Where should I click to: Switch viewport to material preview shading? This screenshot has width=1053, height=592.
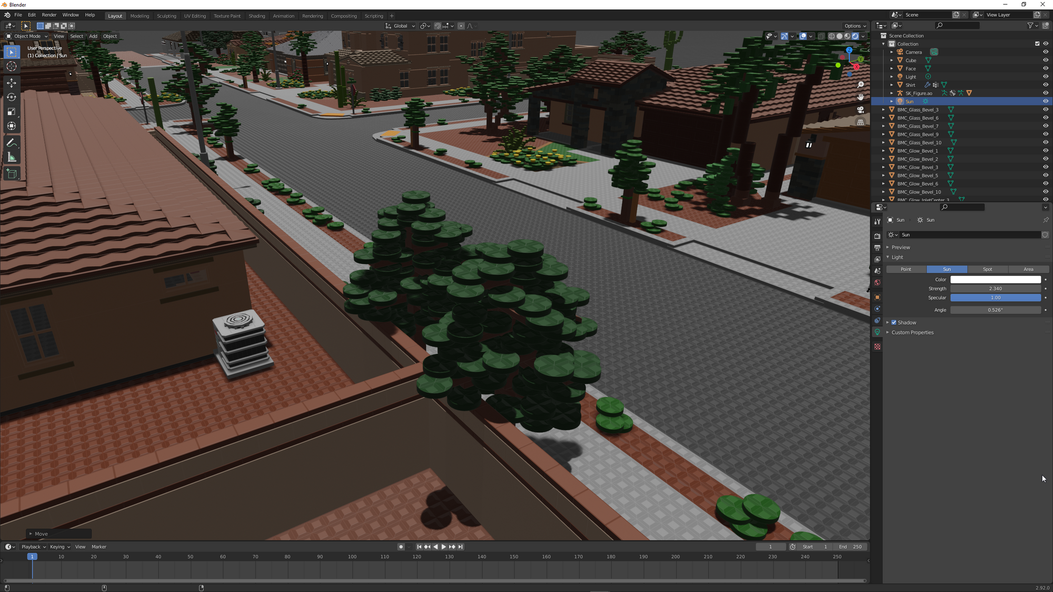(848, 36)
